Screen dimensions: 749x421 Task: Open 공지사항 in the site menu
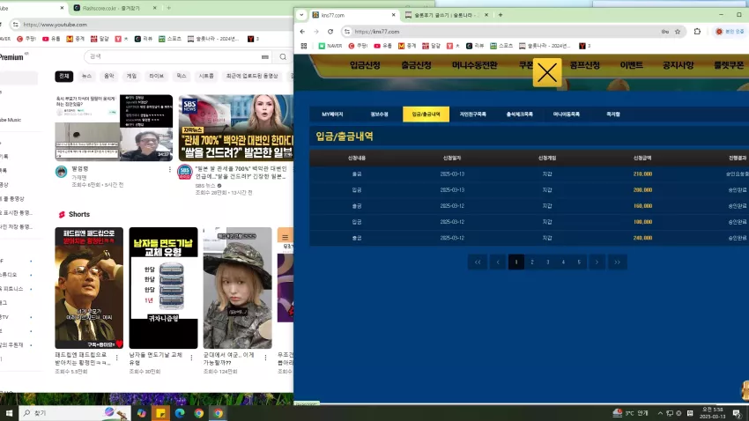[678, 65]
